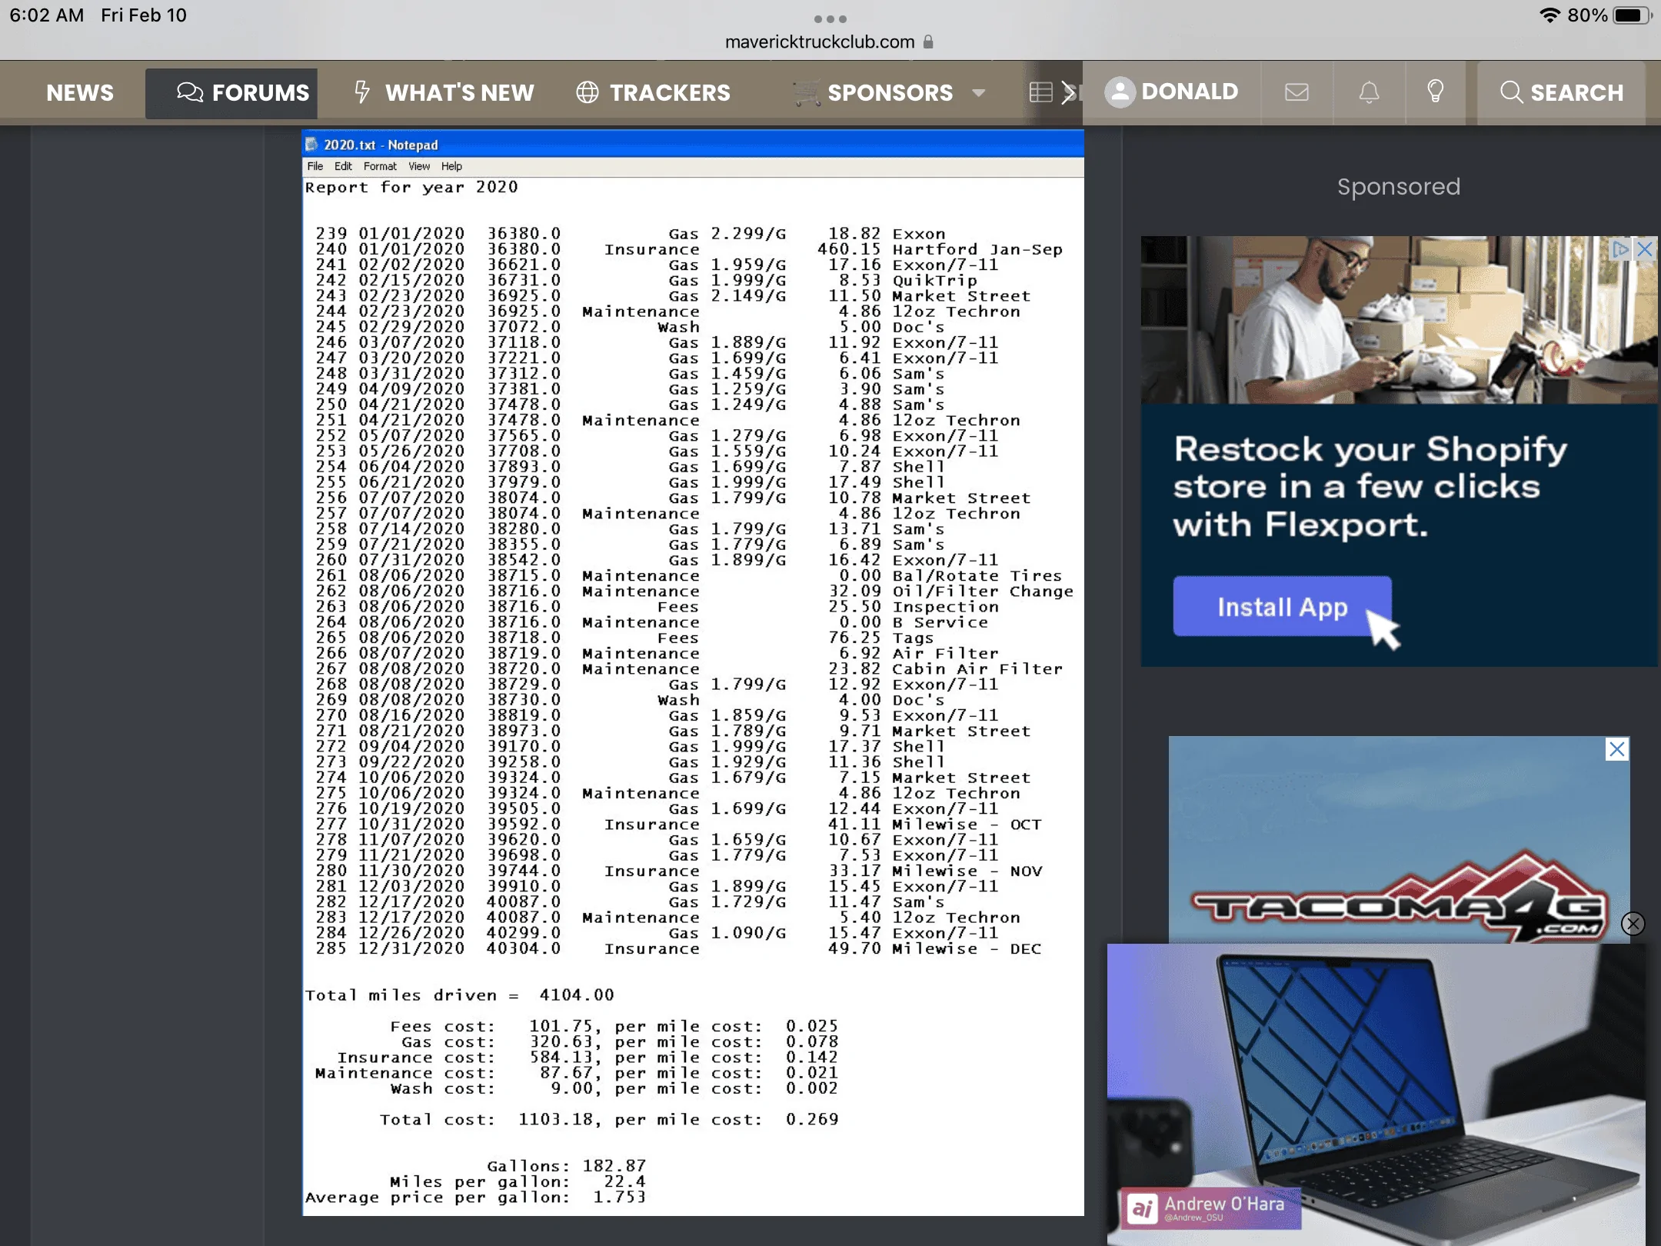Click 'Cabin Air Filter' entry
1661x1246 pixels.
click(977, 668)
